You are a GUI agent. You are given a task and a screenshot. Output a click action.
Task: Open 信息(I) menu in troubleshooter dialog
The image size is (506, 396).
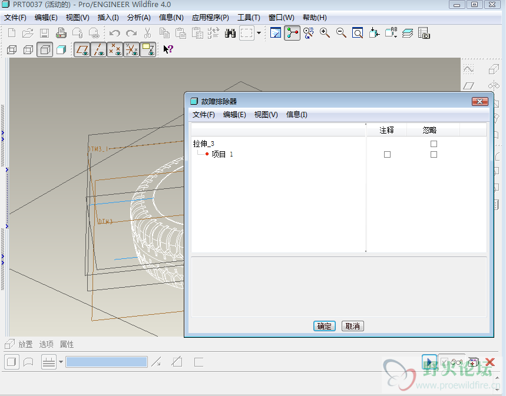(296, 115)
